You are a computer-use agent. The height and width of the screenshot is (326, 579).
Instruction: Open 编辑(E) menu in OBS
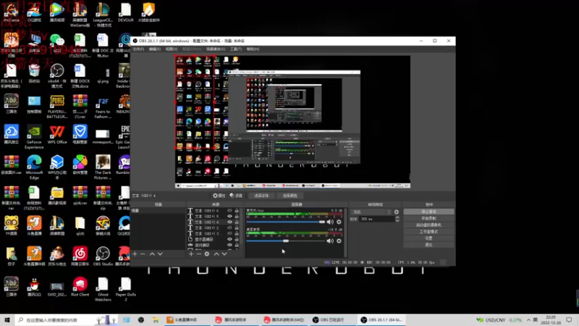(x=154, y=49)
